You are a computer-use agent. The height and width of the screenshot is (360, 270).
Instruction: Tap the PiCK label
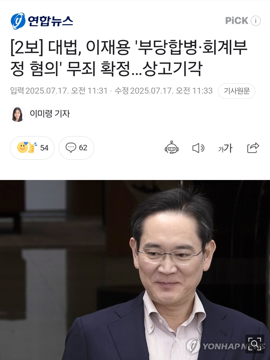click(x=237, y=21)
